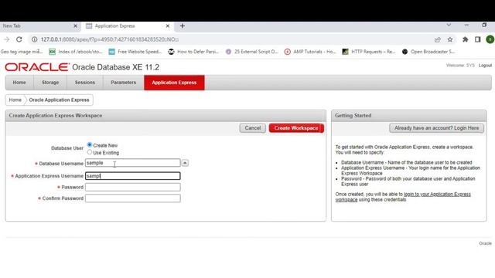Bookmark this page with the star icon

point(450,39)
